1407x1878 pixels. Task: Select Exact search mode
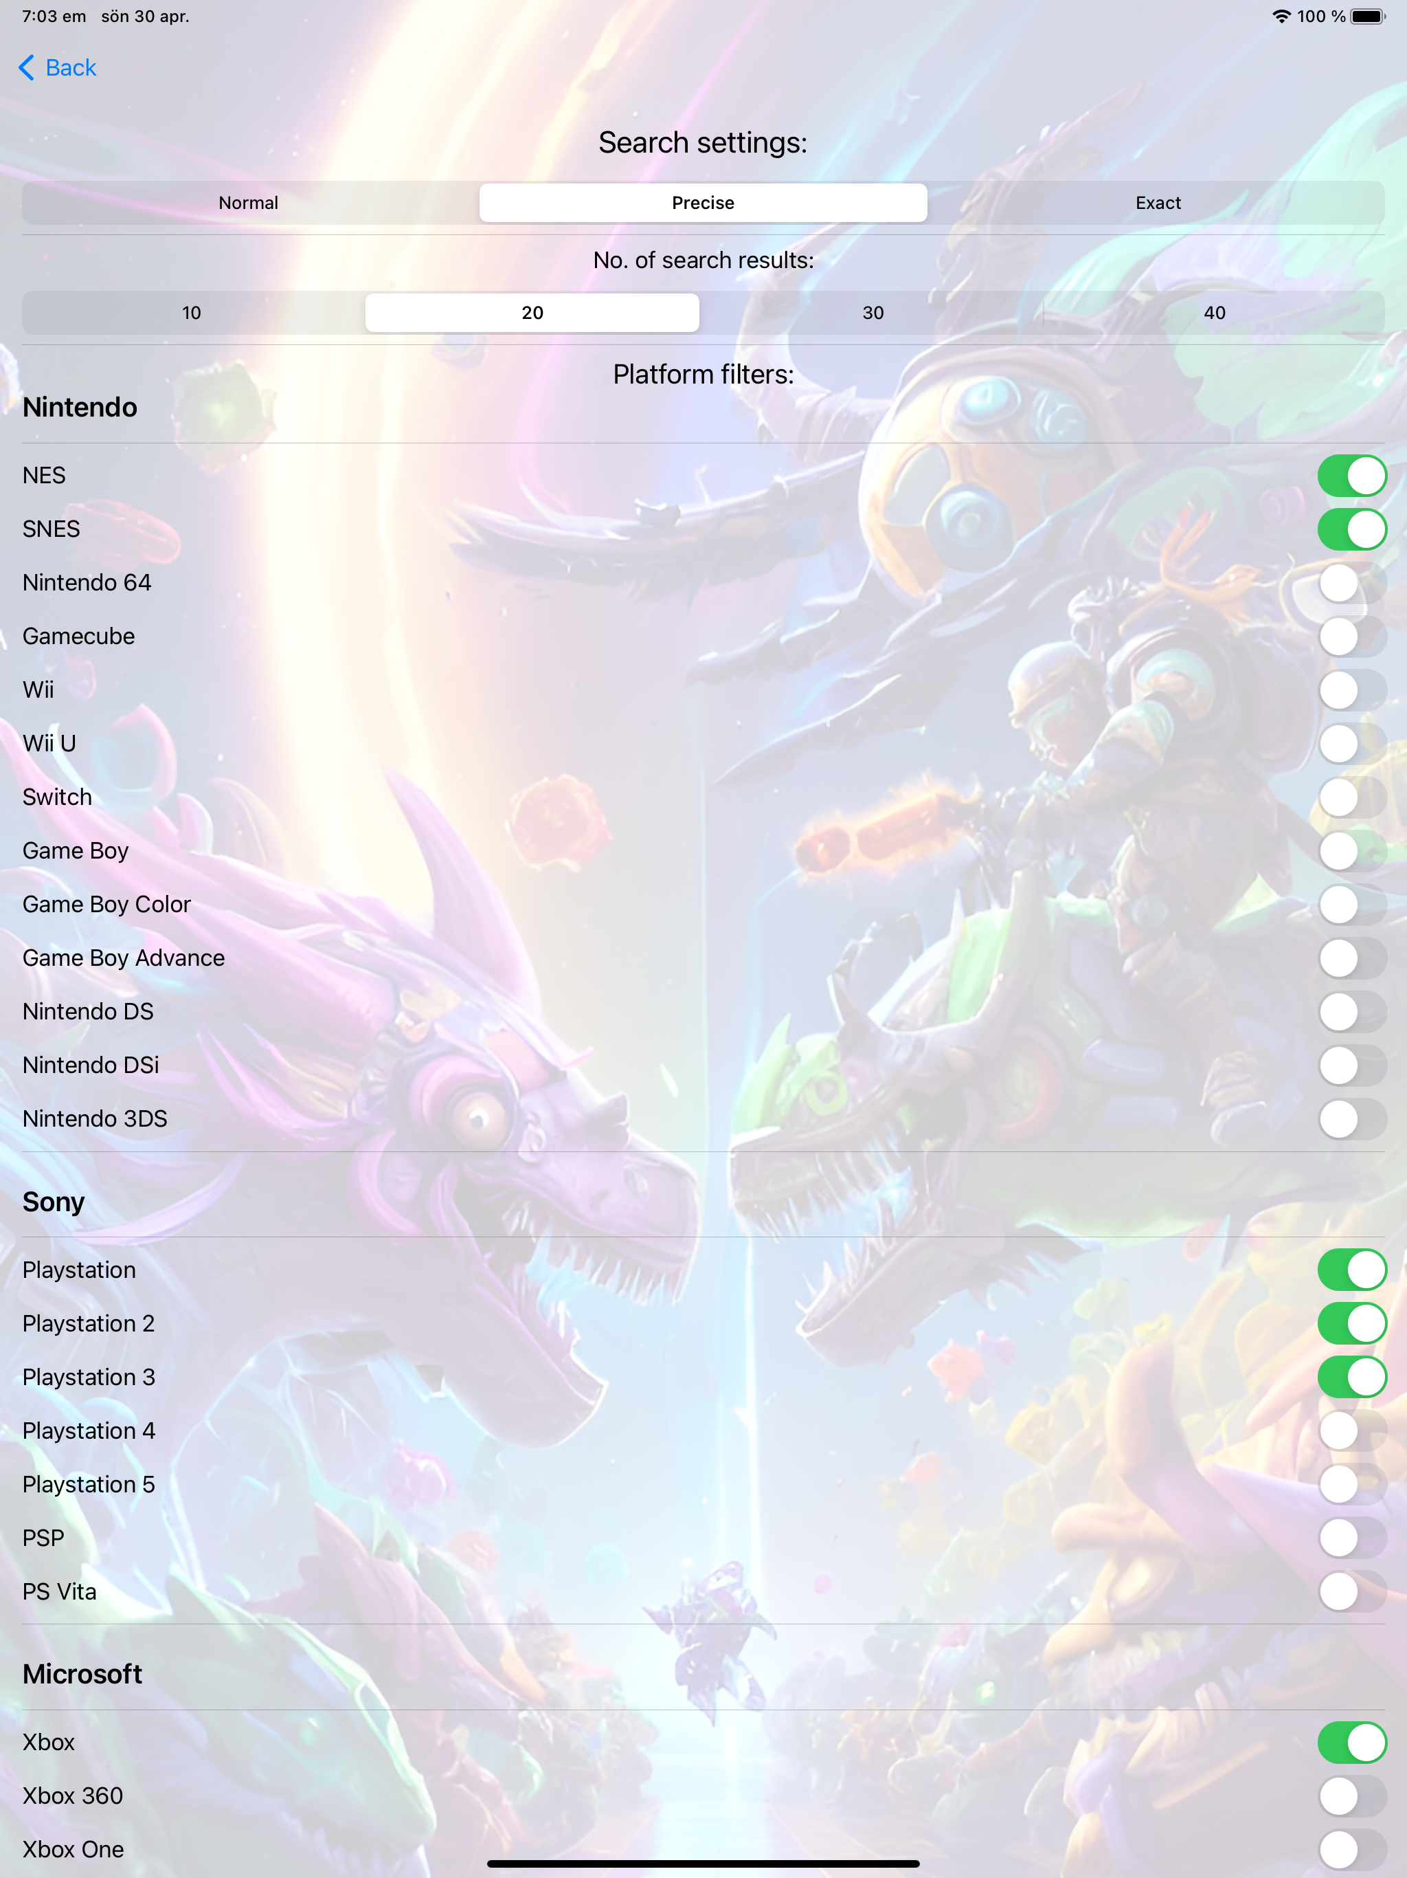[x=1158, y=203]
